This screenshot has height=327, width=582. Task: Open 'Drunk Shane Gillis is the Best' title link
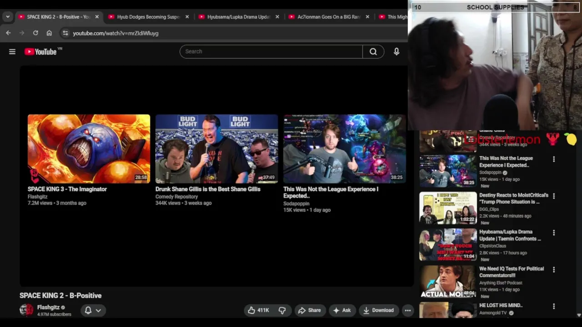[x=208, y=189]
